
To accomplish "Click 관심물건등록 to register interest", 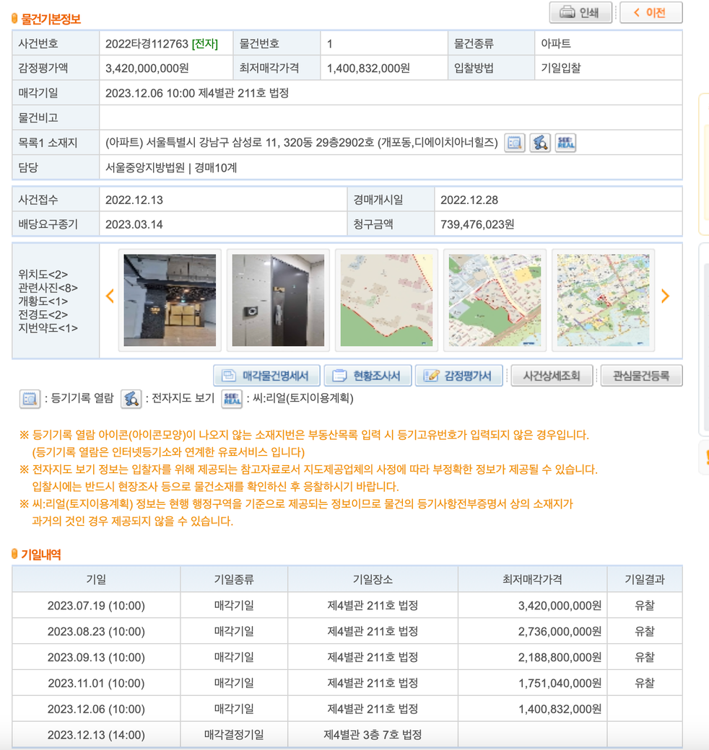I will pos(641,376).
